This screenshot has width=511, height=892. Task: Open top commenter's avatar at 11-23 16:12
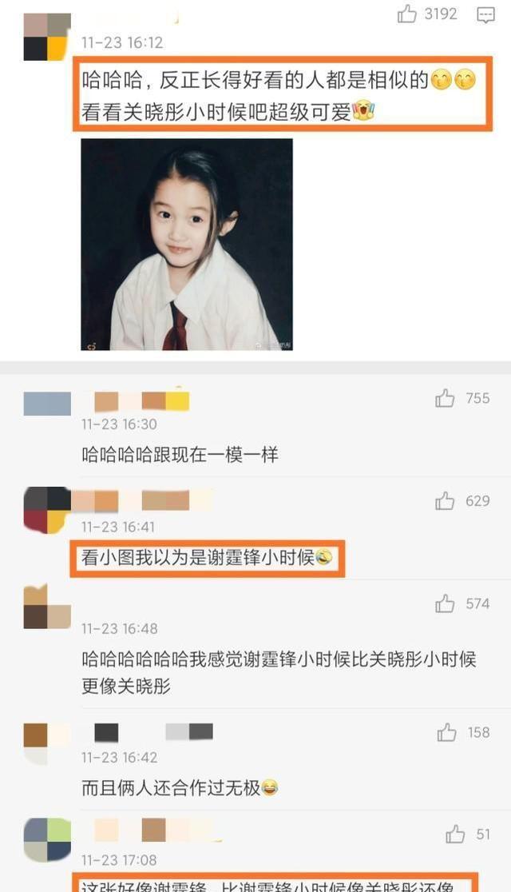click(x=46, y=37)
